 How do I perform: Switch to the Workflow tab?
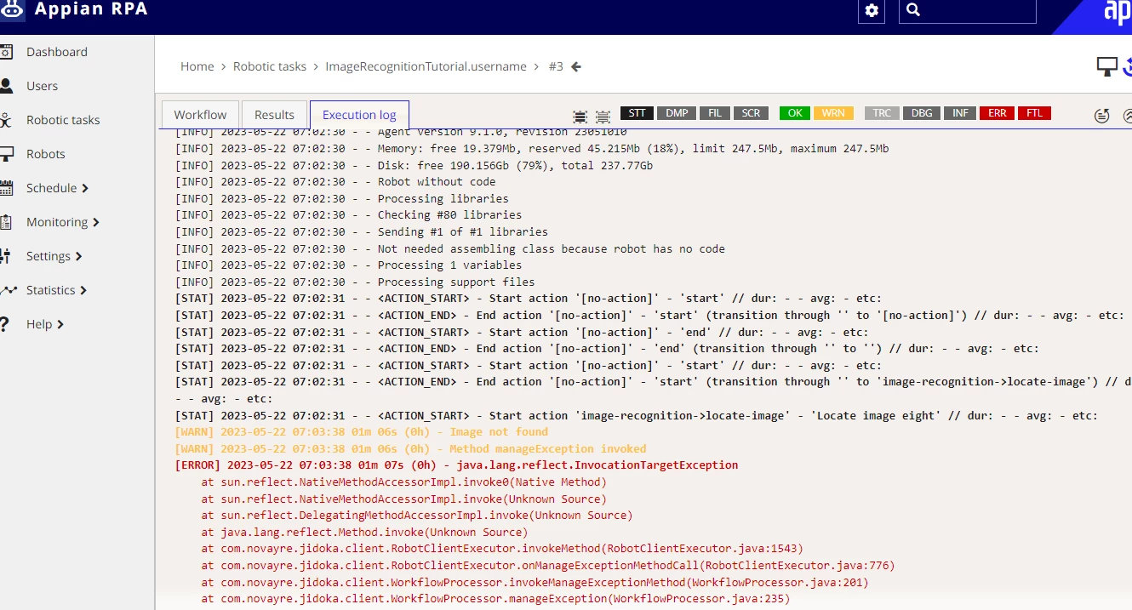pyautogui.click(x=201, y=115)
